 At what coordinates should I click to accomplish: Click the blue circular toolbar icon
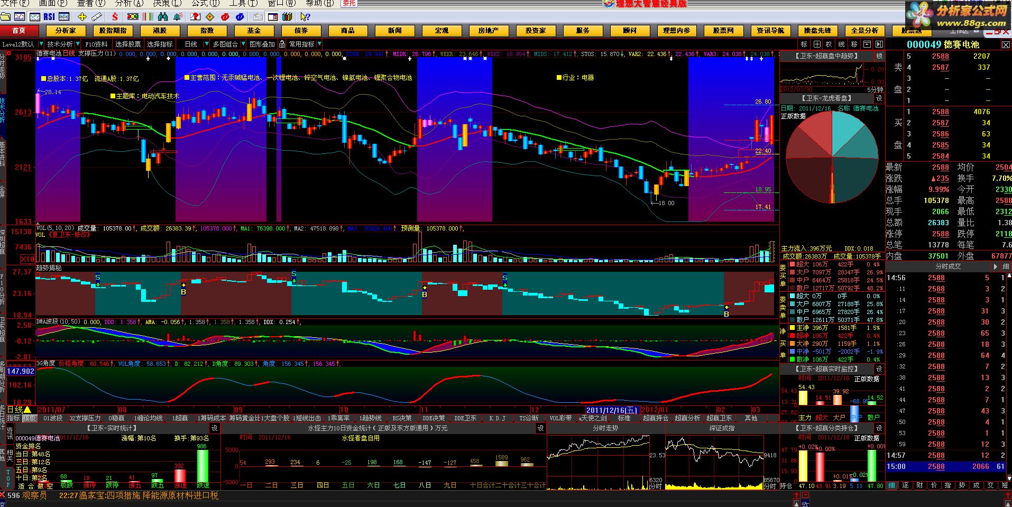[x=240, y=17]
